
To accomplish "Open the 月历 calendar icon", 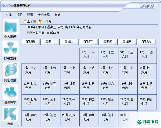I will [10, 114].
